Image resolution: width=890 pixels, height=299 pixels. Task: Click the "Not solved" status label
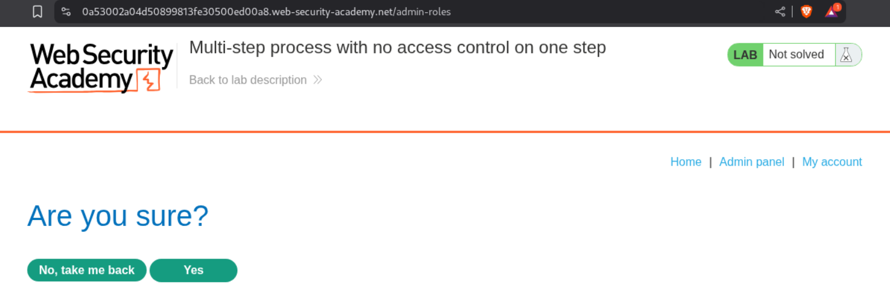click(796, 54)
